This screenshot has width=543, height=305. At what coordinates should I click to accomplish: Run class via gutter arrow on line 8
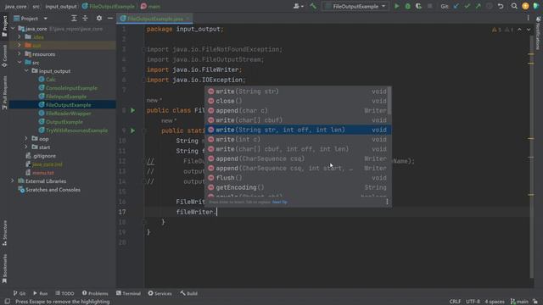132,110
